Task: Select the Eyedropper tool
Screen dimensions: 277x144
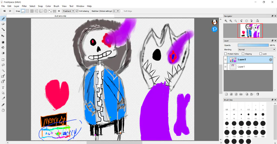Action: (3, 105)
